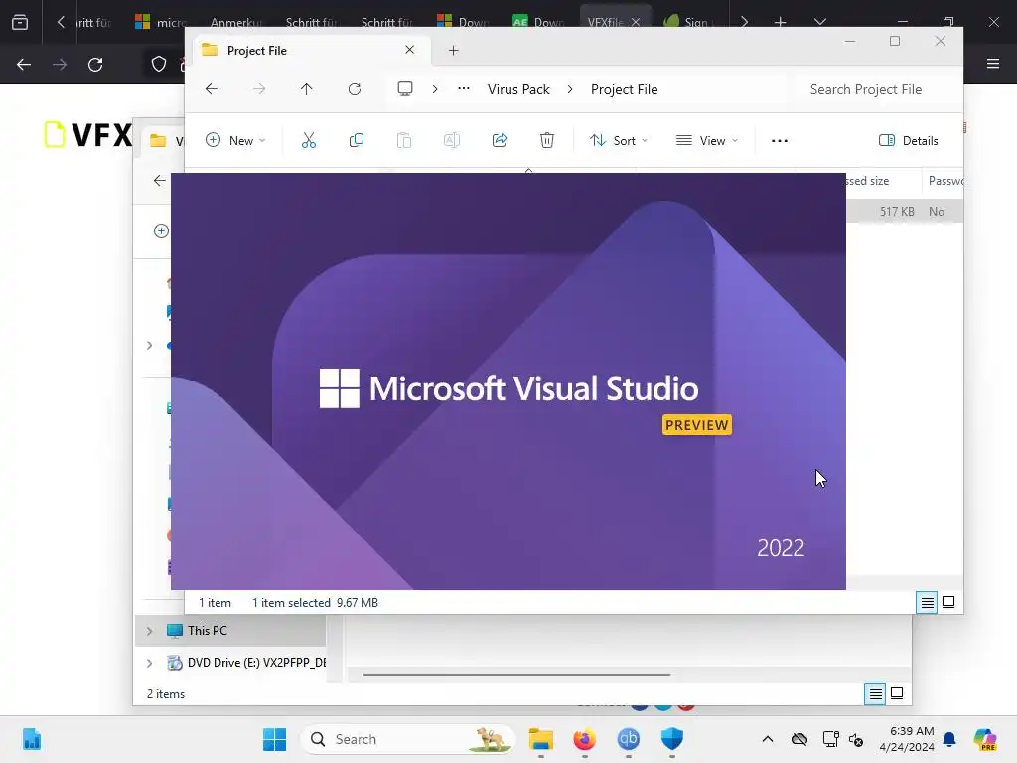Switch back Explorer window to details list view
Screen dimensions: 1017x763
tap(875, 694)
